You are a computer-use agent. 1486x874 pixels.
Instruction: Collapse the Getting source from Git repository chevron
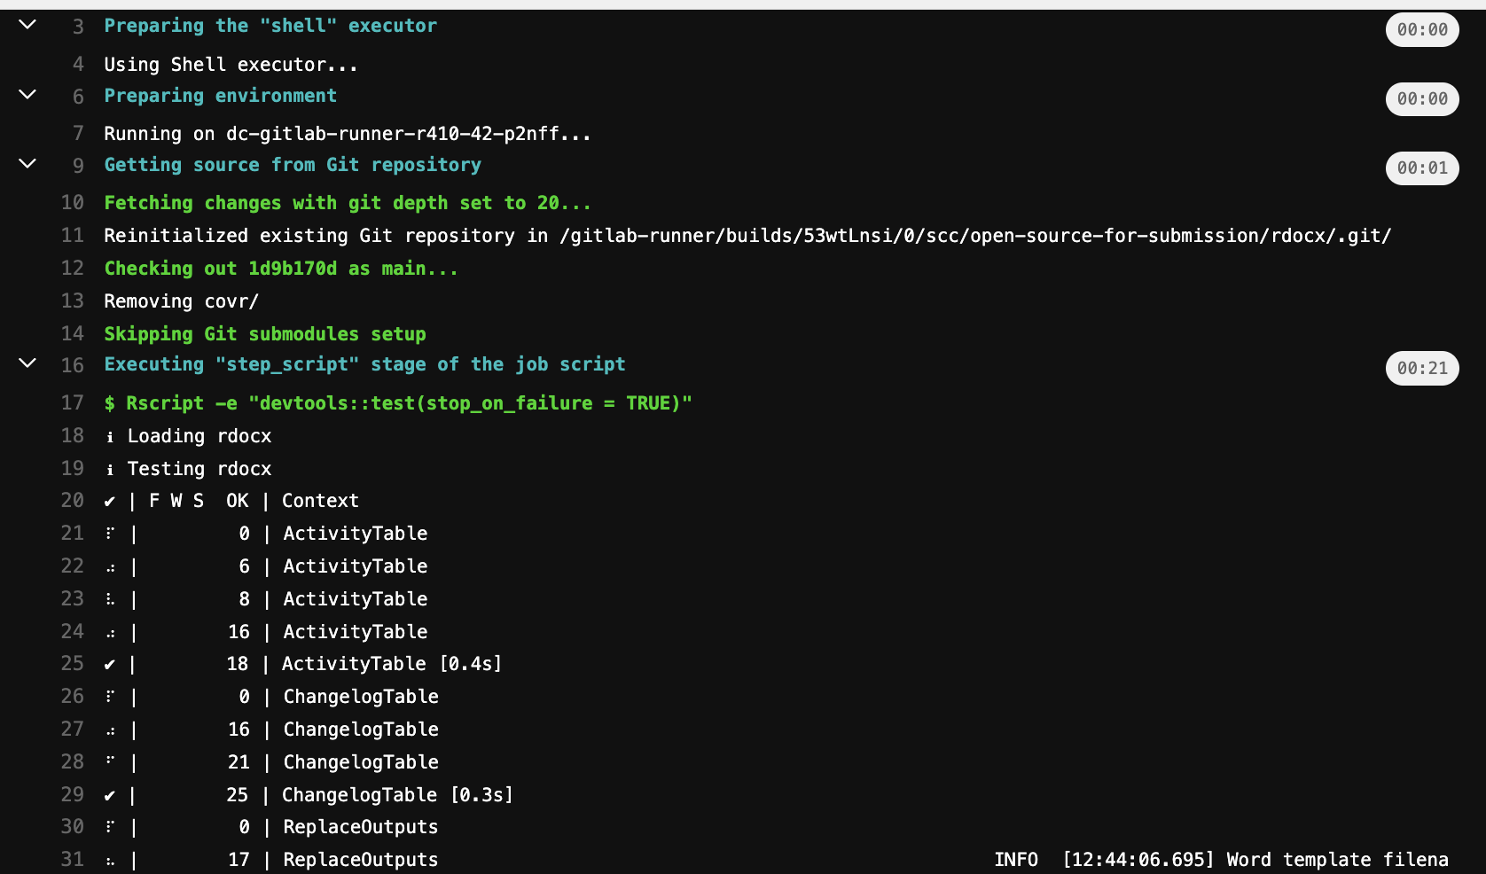tap(27, 164)
